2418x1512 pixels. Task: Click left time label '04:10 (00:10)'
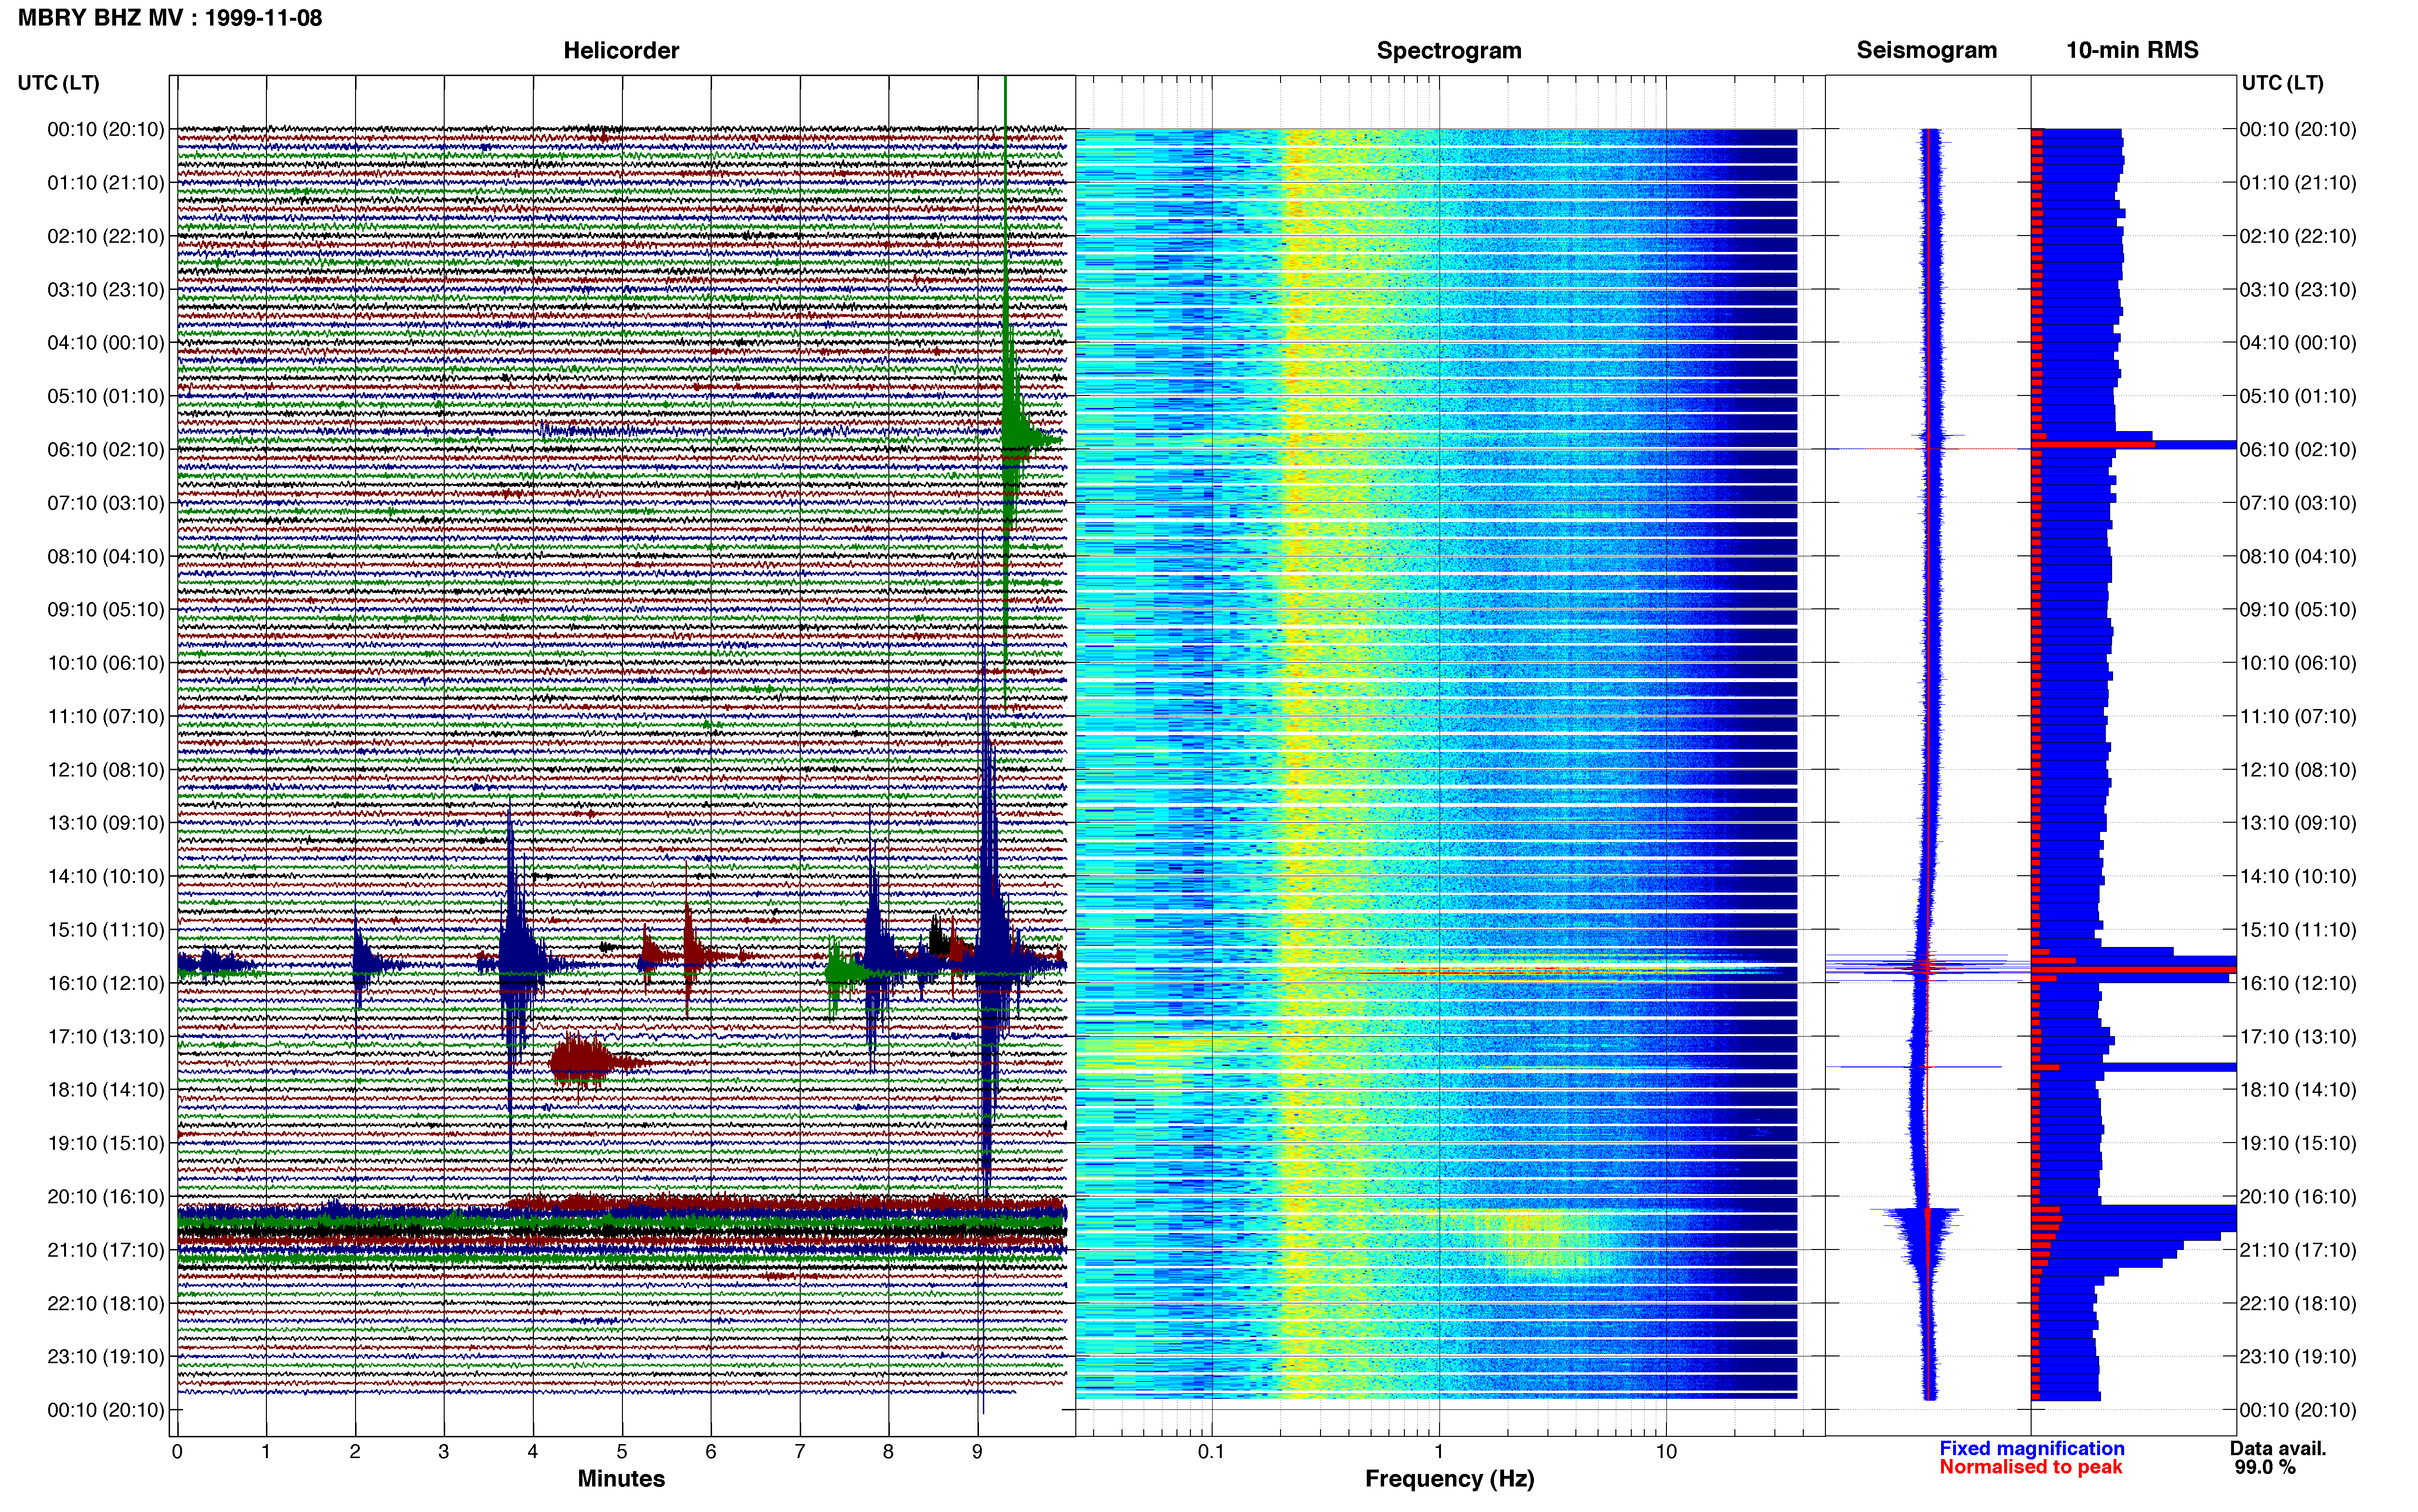106,342
